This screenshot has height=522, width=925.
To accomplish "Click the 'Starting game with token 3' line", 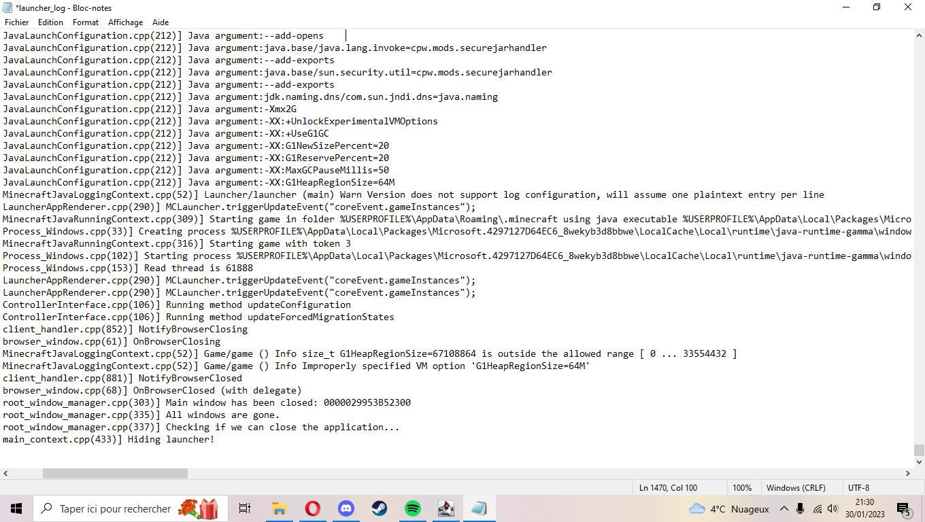I will [x=177, y=243].
